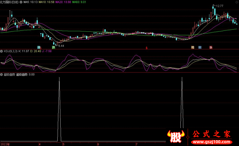239x146 pixels.
Task: Expand KDJ indicator panel options
Action: point(1,51)
